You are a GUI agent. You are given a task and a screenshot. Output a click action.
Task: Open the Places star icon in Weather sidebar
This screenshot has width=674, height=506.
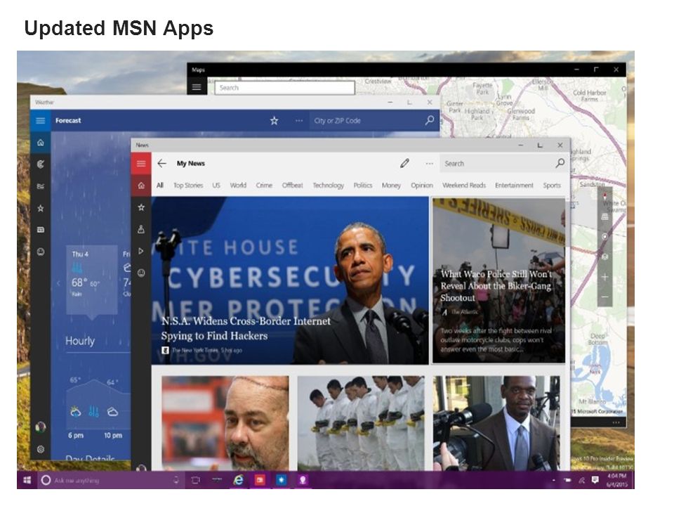[x=41, y=208]
